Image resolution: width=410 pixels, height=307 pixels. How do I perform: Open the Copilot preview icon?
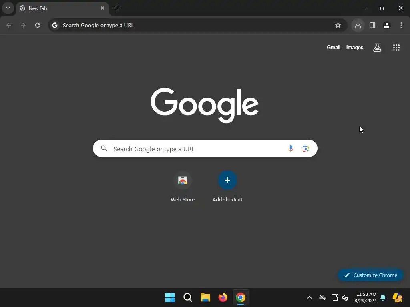pos(397,297)
